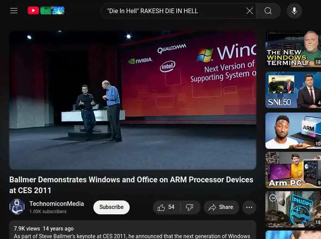321x239 pixels.
Task: Open more actions three-dot menu
Action: click(x=249, y=207)
